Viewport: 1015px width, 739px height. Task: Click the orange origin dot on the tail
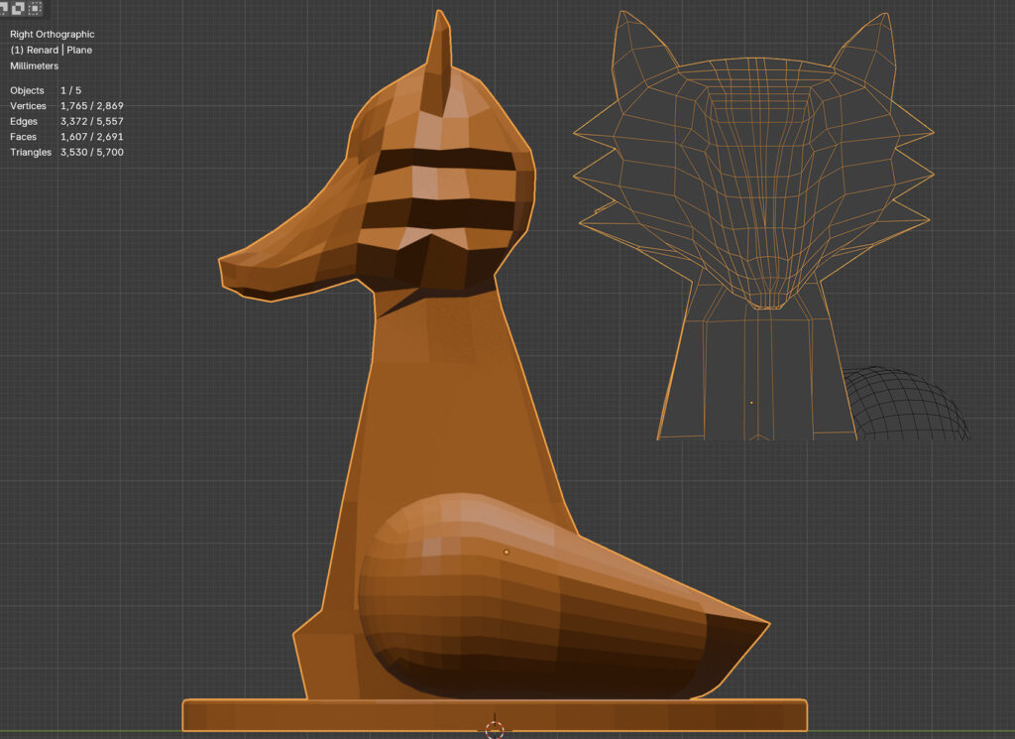[507, 552]
